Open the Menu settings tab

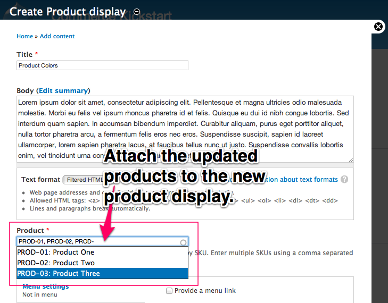coord(46,286)
